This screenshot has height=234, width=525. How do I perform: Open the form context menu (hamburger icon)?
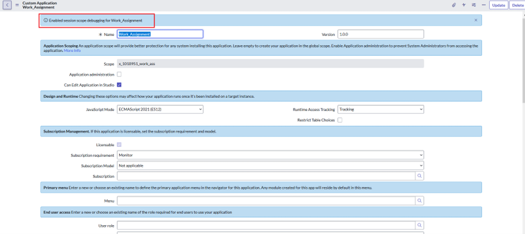click(17, 5)
